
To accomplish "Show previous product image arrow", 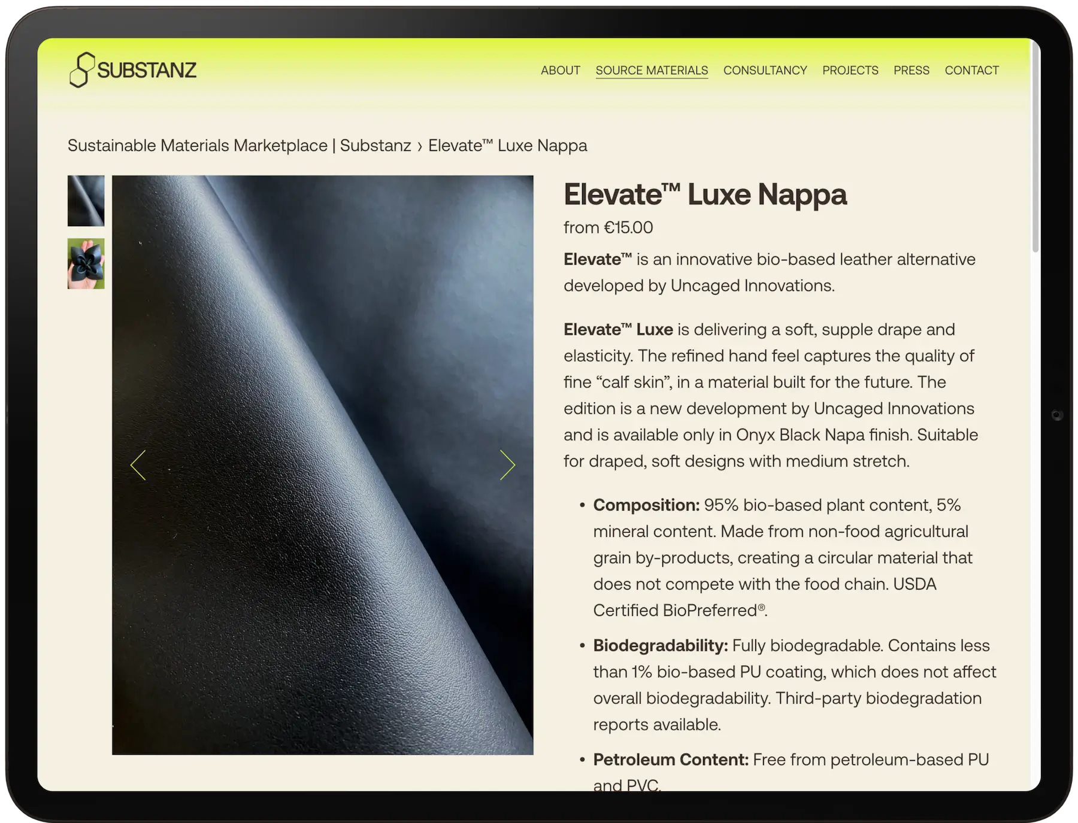I will (x=138, y=465).
